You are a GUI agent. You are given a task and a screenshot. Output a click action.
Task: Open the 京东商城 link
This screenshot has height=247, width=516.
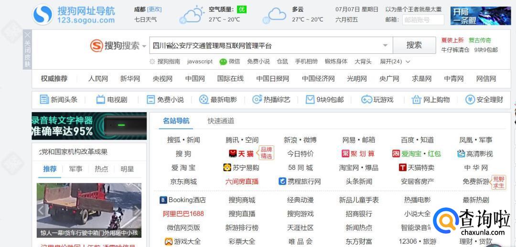coord(183,181)
